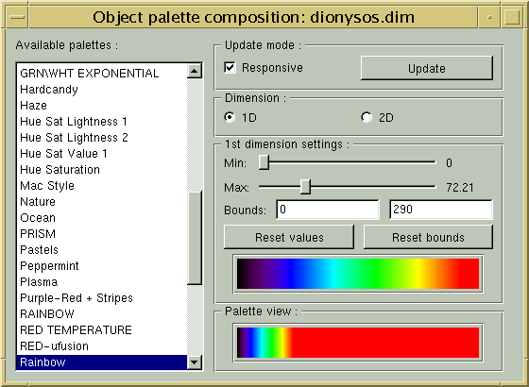Click the upper bounds field showing 290
The height and width of the screenshot is (387, 529).
tap(441, 210)
